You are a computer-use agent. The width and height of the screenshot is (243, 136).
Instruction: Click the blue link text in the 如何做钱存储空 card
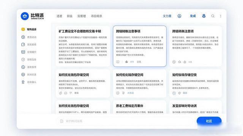click(185, 93)
